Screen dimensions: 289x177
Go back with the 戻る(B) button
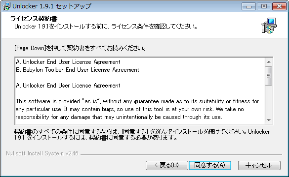pos(167,165)
